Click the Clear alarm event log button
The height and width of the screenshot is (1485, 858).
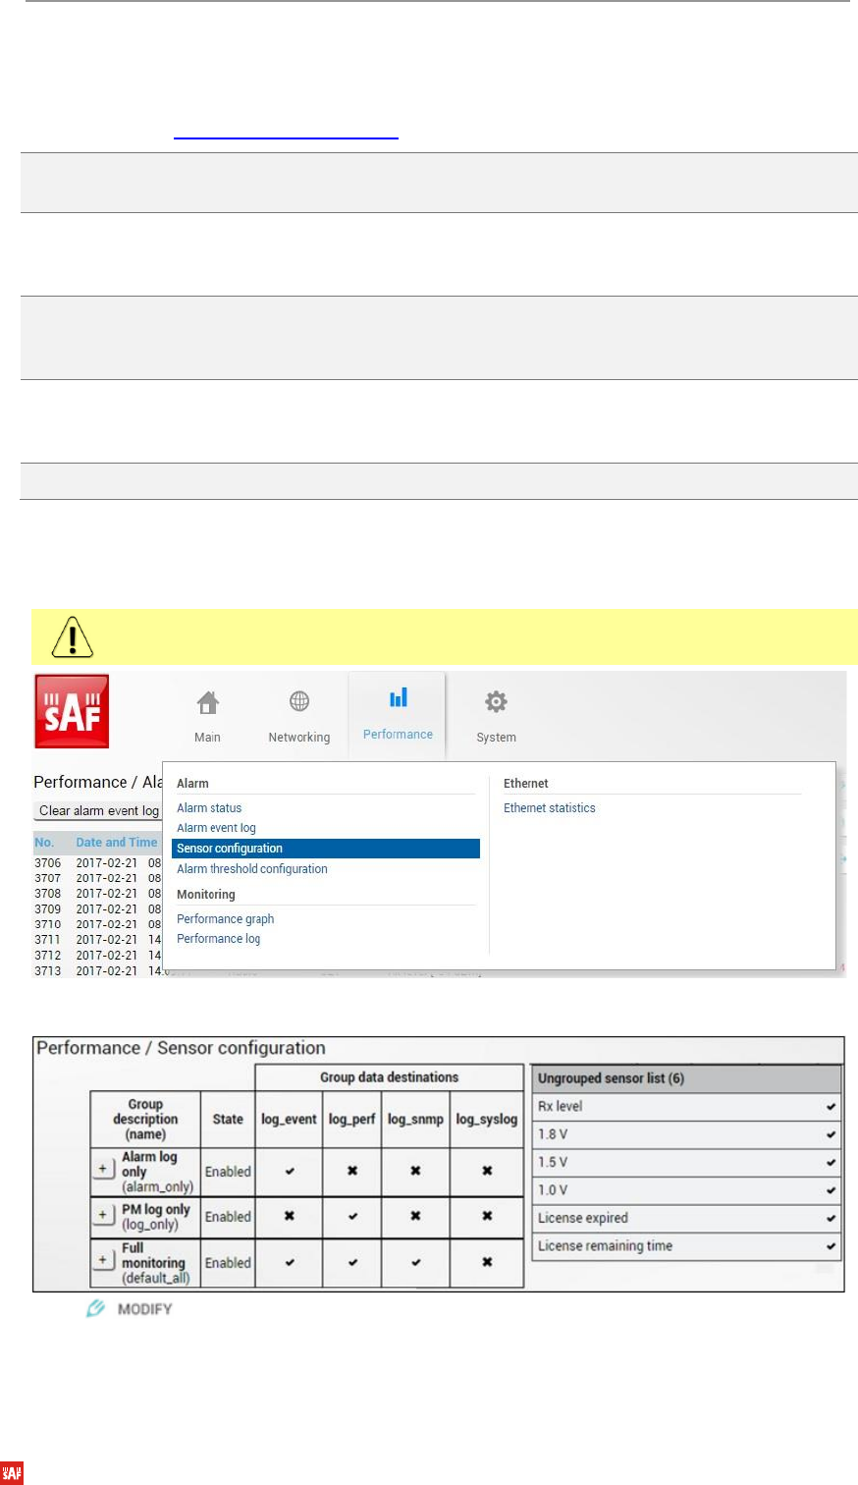pyautogui.click(x=98, y=811)
